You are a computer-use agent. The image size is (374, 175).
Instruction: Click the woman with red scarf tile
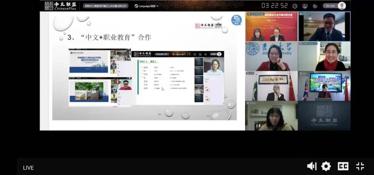coord(324,56)
